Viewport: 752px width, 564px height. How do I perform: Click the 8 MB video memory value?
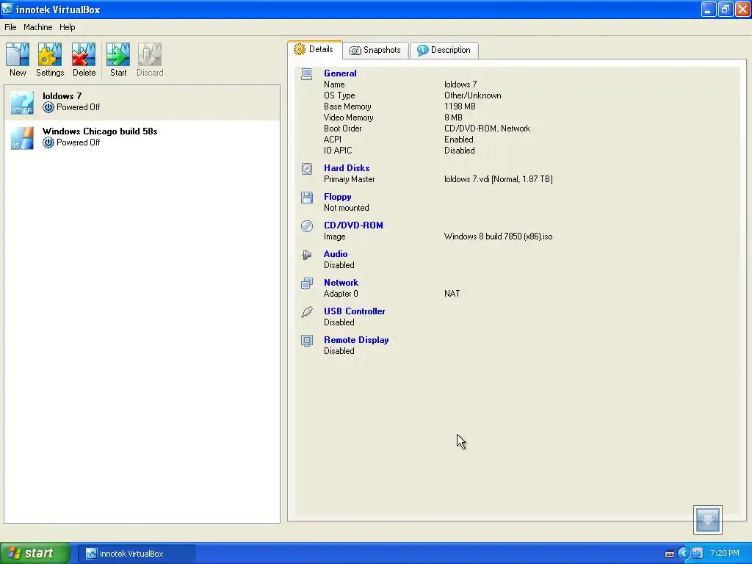click(453, 117)
